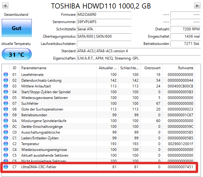This screenshot has height=177, width=203.
Task: Click the Eigenschaften field with S.M.A.R.T.
Action: click(x=139, y=58)
